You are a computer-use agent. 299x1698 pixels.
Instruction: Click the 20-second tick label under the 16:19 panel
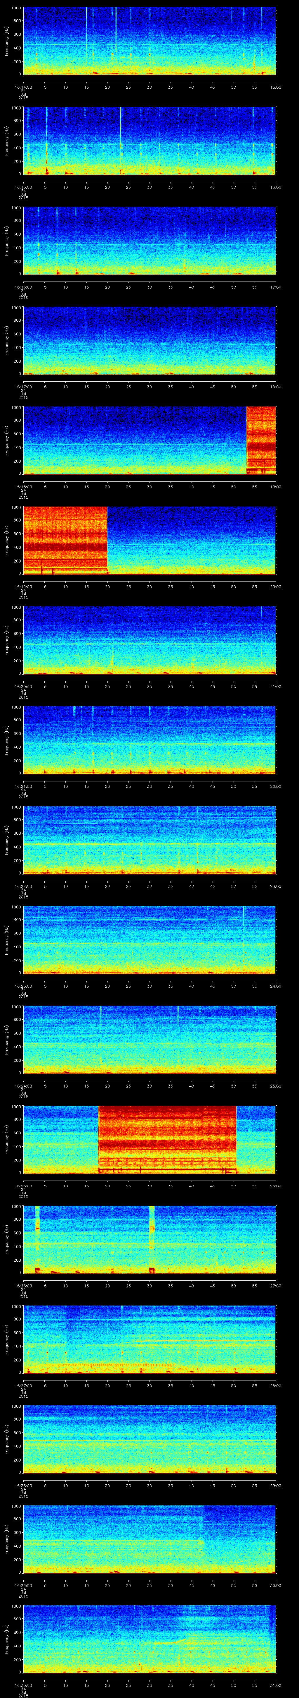[x=107, y=587]
